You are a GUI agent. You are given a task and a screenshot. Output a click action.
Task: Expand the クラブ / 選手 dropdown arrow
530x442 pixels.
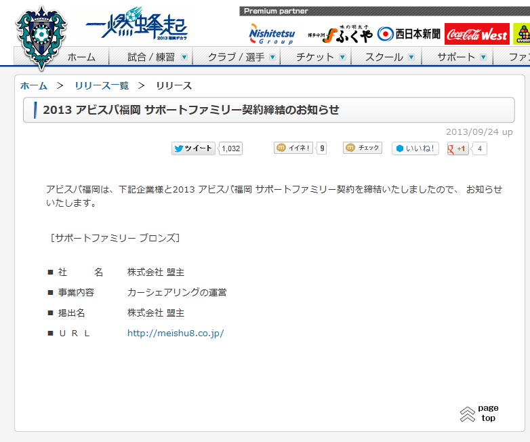pyautogui.click(x=272, y=57)
